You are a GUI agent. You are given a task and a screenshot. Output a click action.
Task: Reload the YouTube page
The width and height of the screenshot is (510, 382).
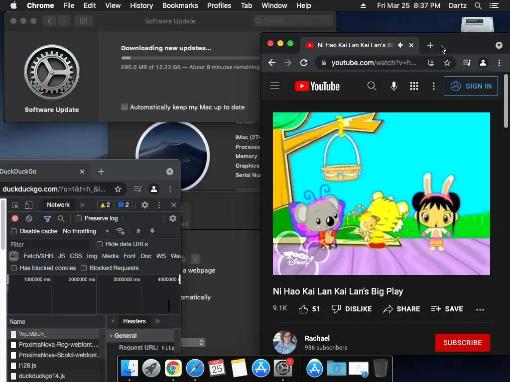[304, 63]
